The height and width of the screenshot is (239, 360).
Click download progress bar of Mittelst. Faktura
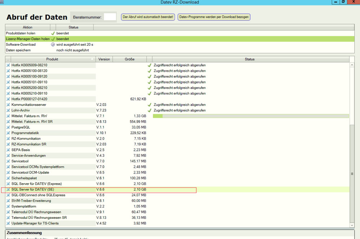(251, 116)
